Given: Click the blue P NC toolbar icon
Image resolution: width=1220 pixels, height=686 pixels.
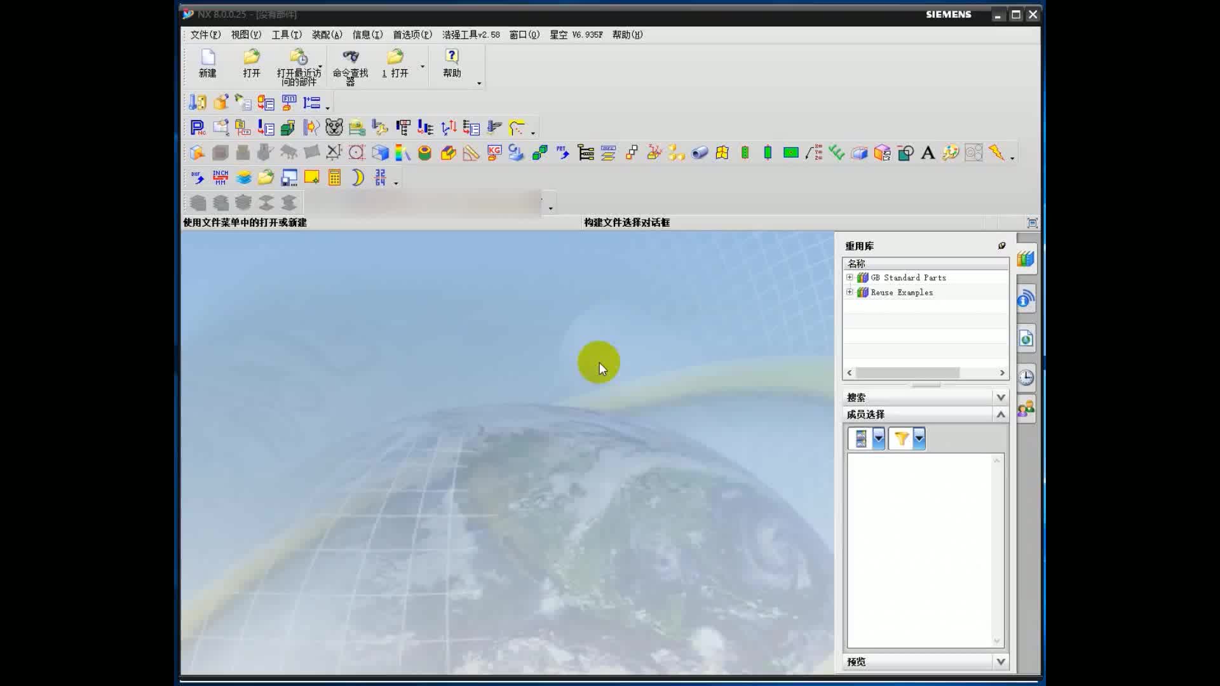Looking at the screenshot, I should pyautogui.click(x=198, y=128).
